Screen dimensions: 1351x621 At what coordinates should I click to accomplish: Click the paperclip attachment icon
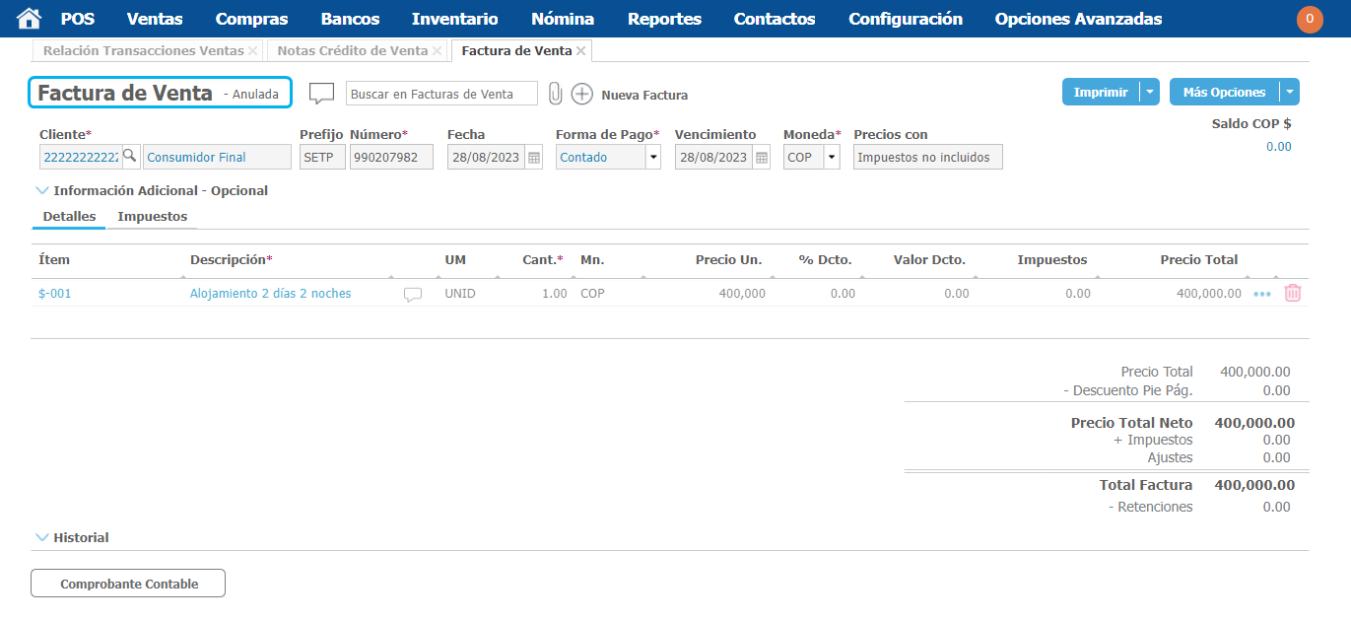tap(555, 94)
